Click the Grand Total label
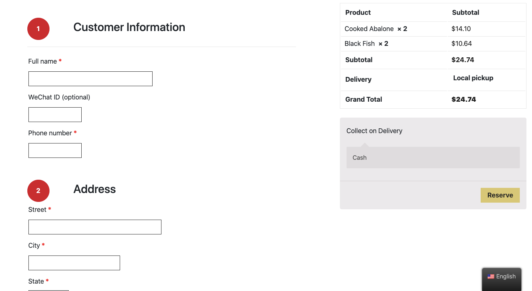Viewport: 532px width, 291px height. point(364,99)
